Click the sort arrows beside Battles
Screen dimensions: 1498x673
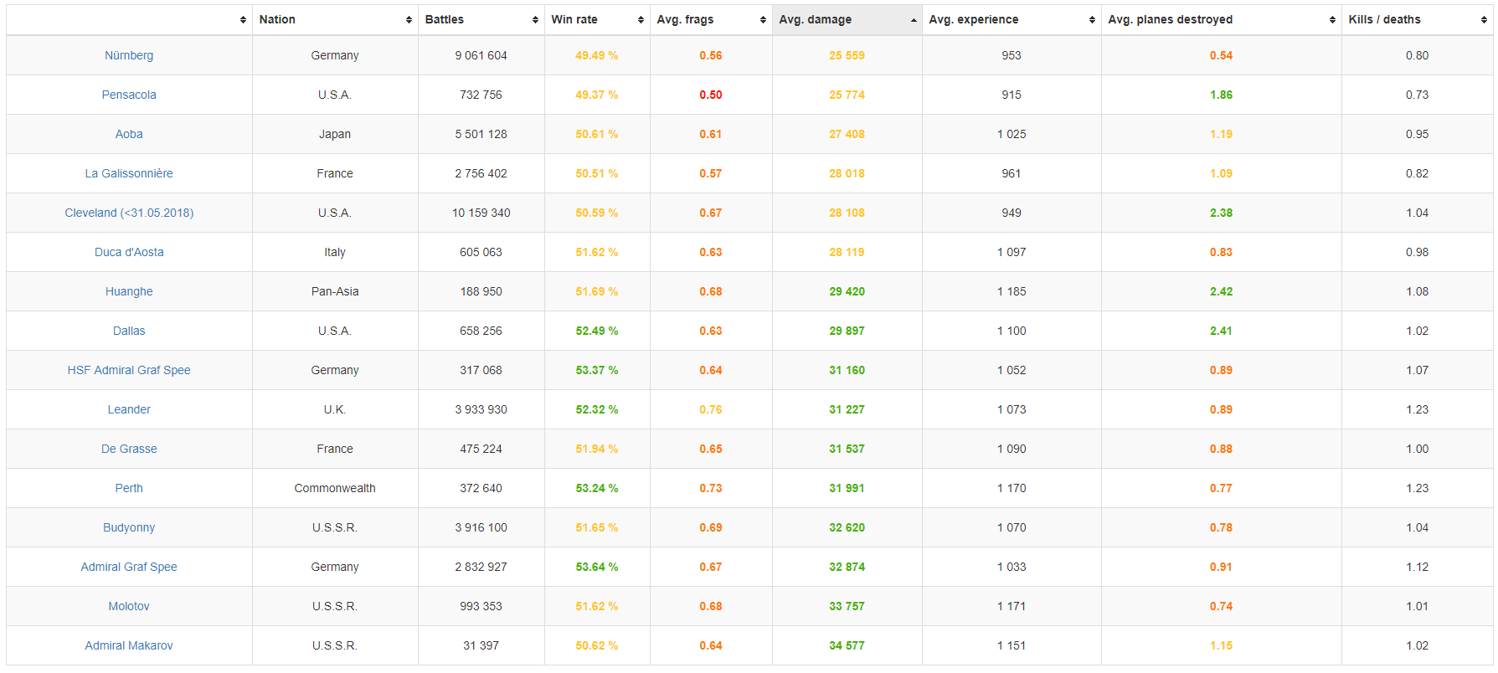535,20
